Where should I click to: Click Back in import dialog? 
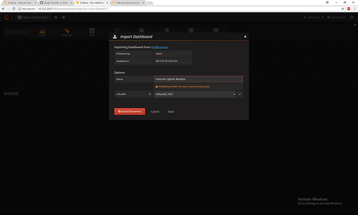coord(171,112)
